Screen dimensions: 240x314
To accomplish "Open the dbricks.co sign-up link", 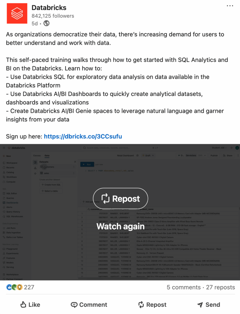I will 83,136.
